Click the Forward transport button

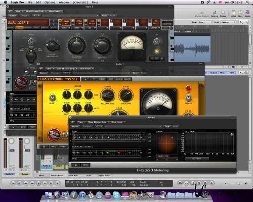pos(32,183)
